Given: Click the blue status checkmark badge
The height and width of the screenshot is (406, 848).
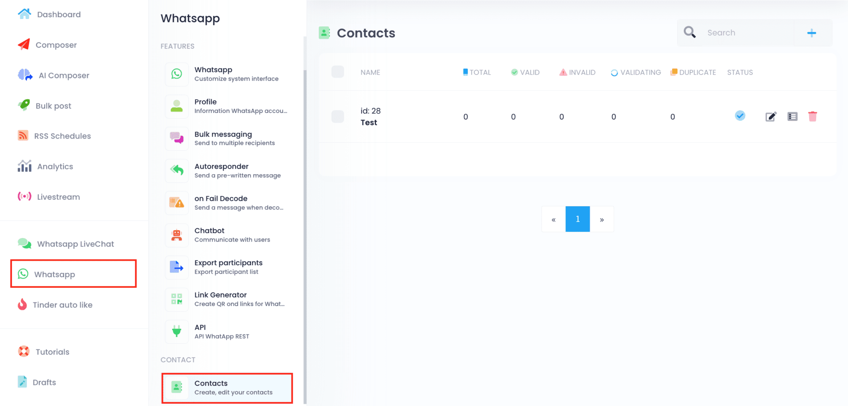Looking at the screenshot, I should (x=740, y=115).
